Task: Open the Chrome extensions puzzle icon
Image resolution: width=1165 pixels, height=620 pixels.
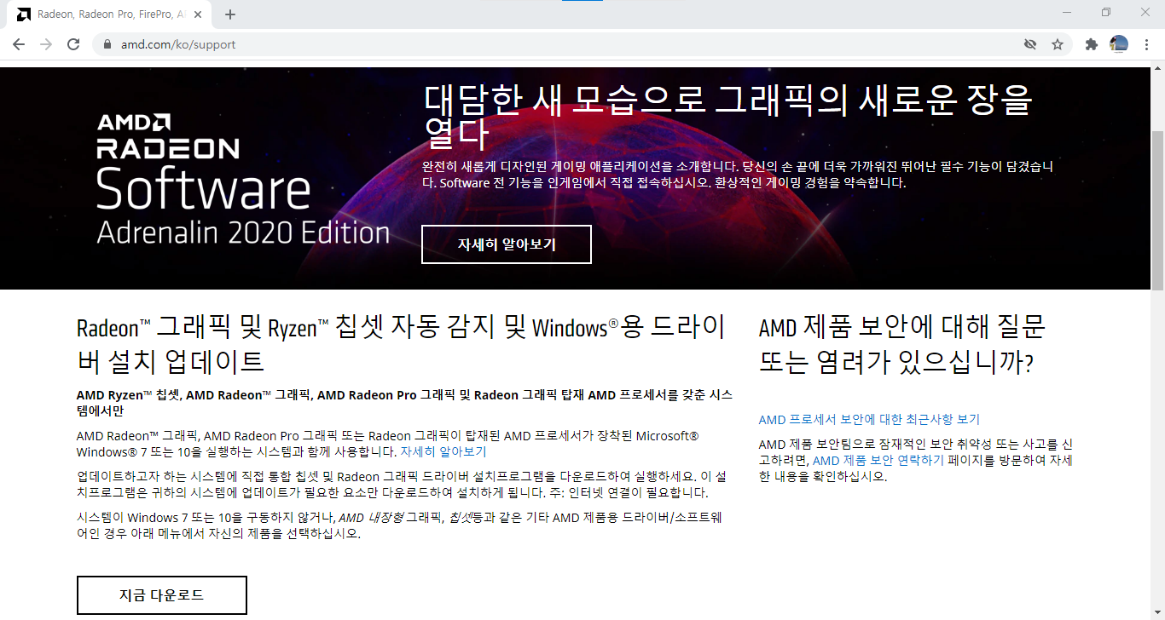Action: tap(1091, 44)
